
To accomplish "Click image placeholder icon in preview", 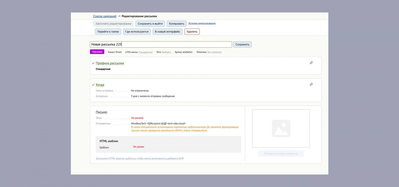I will tap(281, 128).
